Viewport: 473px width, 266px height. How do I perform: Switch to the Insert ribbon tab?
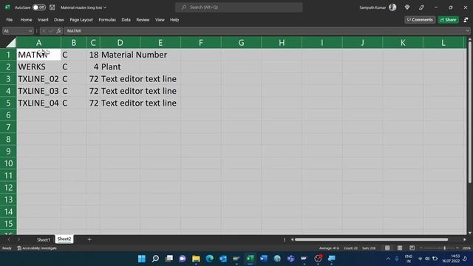click(43, 20)
